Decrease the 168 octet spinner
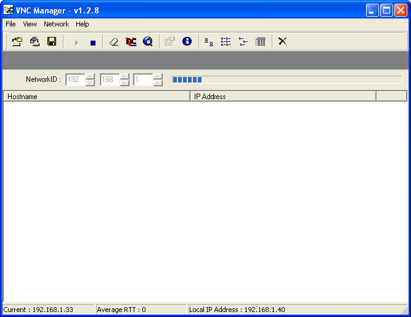Screen dimensions: 411x317 (124, 82)
